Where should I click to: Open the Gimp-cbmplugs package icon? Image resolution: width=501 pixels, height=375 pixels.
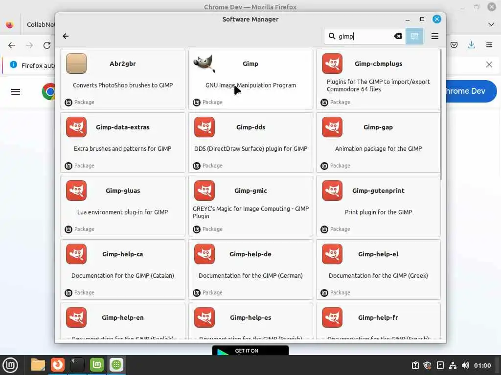tap(332, 63)
